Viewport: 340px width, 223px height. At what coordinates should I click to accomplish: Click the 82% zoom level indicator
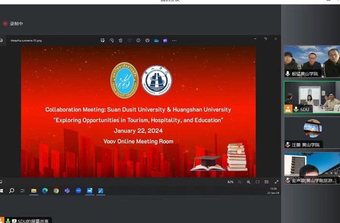231,182
